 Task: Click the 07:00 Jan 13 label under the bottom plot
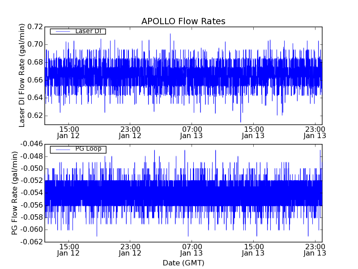(192, 250)
